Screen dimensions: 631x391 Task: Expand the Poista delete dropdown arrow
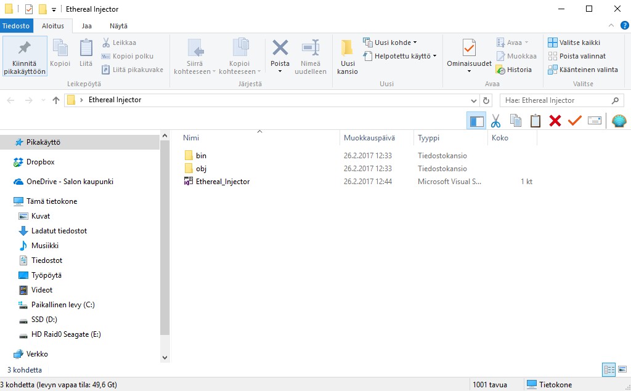[x=280, y=71]
